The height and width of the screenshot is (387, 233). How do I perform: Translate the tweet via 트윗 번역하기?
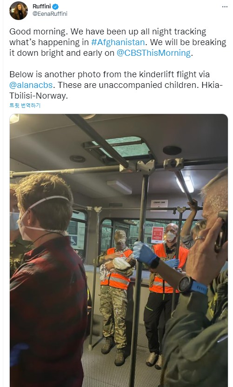click(x=25, y=106)
